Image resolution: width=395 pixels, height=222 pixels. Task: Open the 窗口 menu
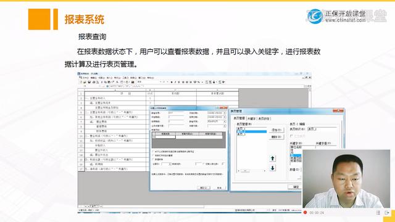coord(142,78)
